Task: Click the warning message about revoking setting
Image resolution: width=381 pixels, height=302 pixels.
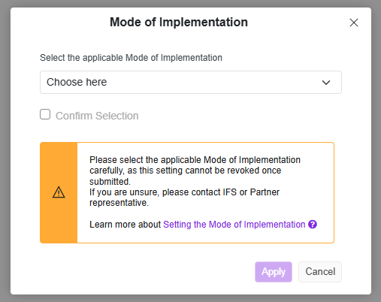Action: coord(195,171)
